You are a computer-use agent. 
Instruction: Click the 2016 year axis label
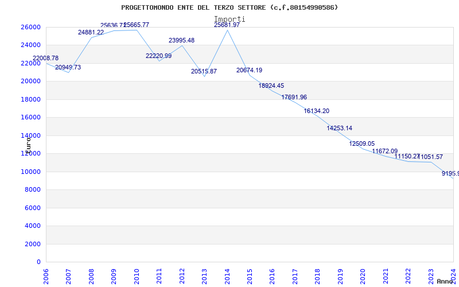[272, 276]
